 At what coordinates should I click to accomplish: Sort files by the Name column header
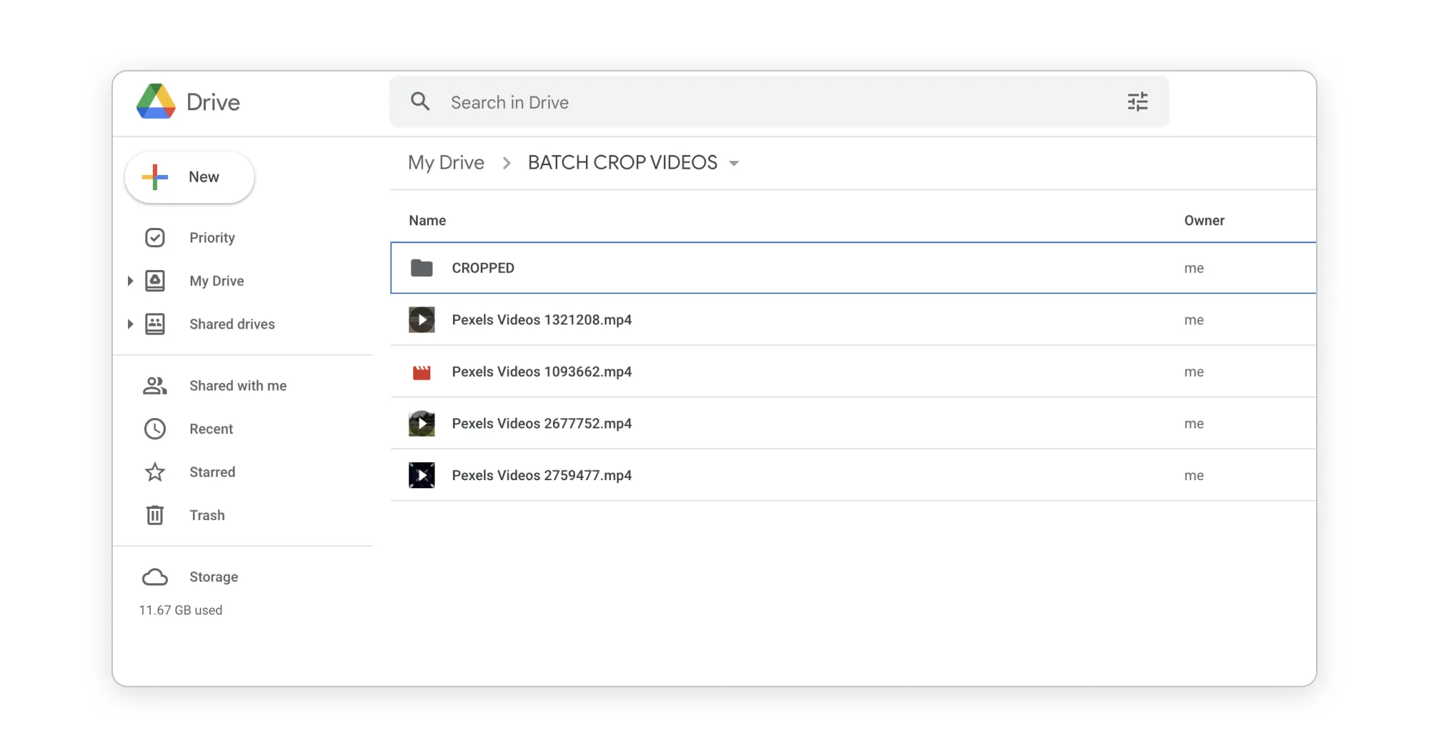pyautogui.click(x=427, y=221)
